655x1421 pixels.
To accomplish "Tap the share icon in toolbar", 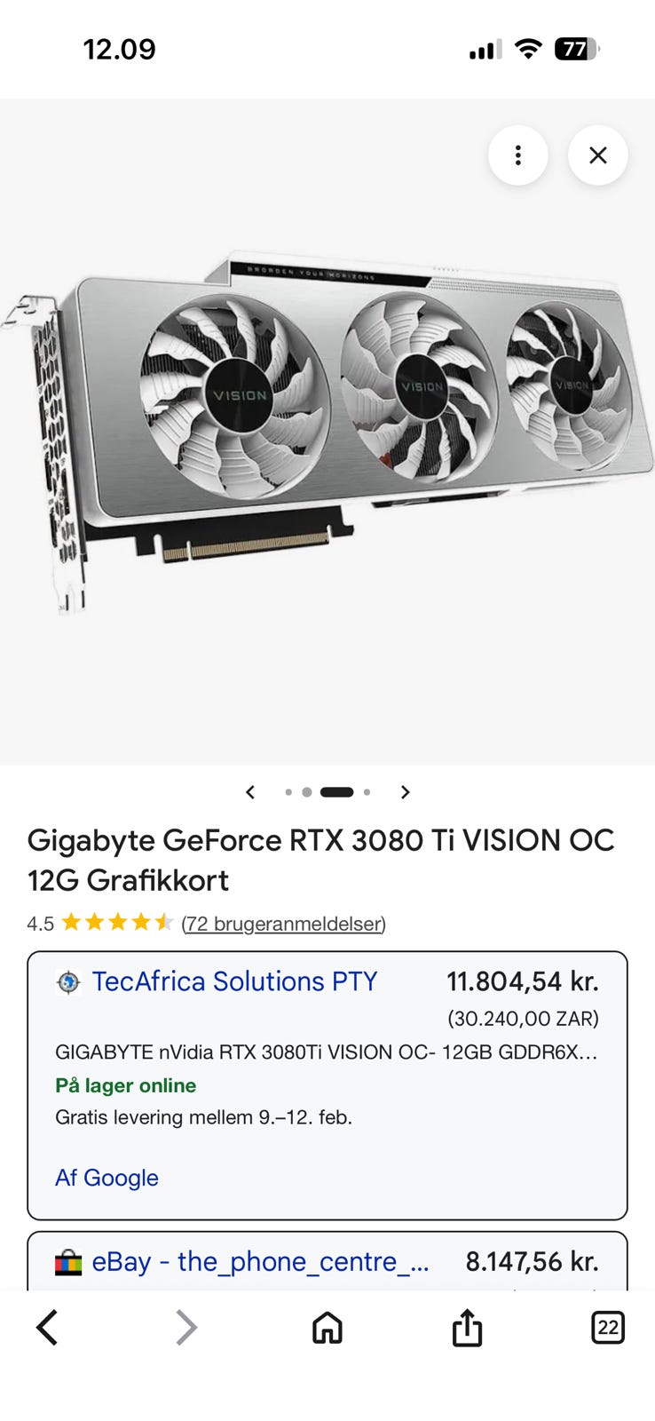I will [x=467, y=1327].
